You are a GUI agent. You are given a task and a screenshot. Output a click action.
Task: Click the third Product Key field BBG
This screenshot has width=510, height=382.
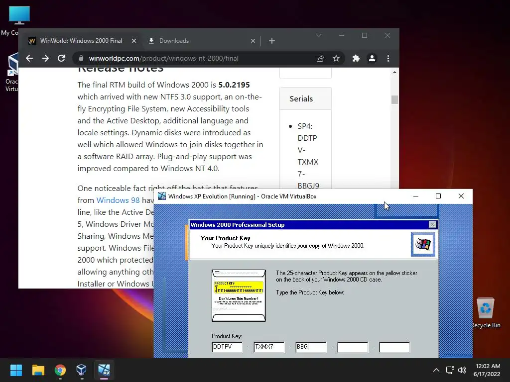[311, 347]
